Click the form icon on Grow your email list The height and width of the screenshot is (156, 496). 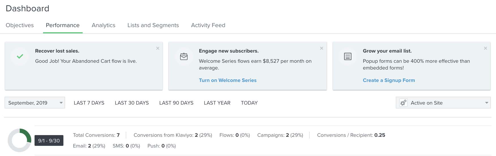[348, 57]
